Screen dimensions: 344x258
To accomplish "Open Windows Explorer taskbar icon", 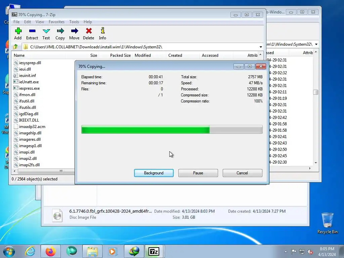I will [x=92, y=251].
